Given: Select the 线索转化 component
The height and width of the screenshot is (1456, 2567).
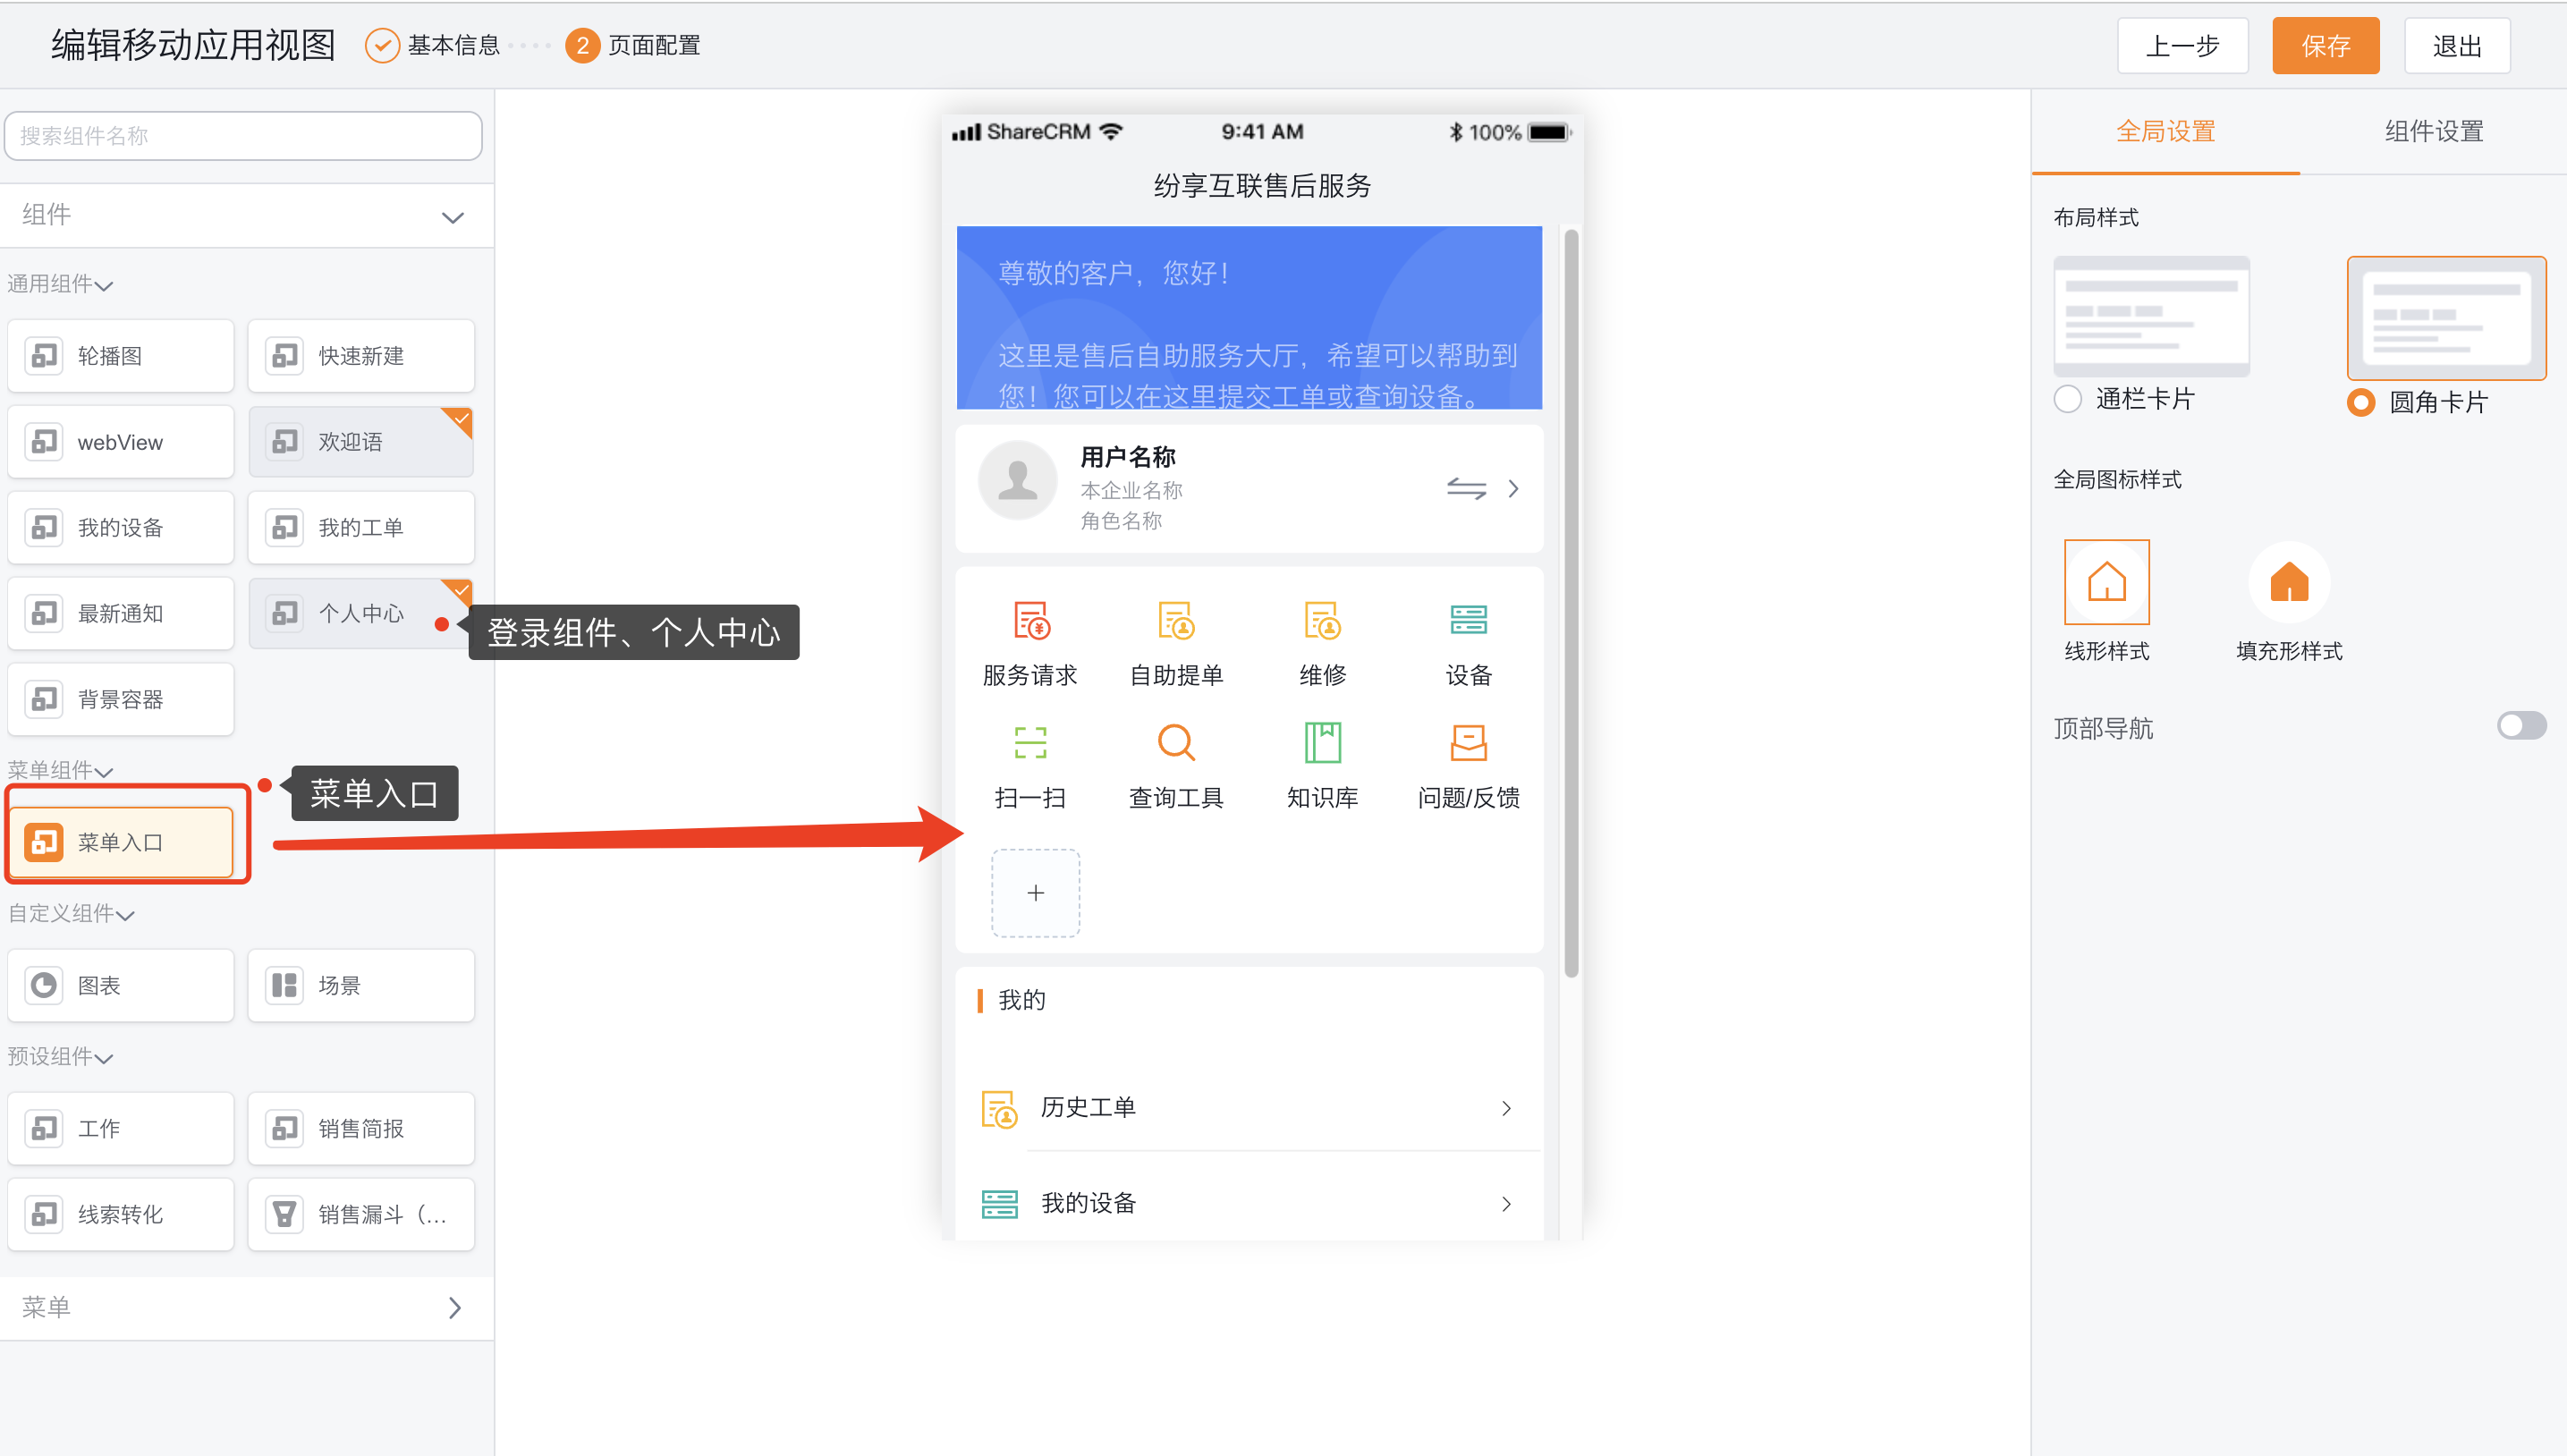Looking at the screenshot, I should coord(121,1214).
